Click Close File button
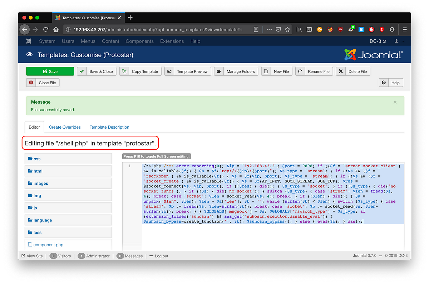This screenshot has height=284, width=429. (x=43, y=83)
